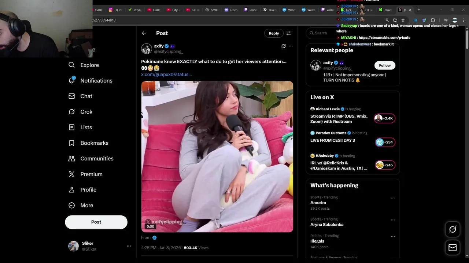
Task: Switch to the Discord browser tab
Action: (231, 10)
